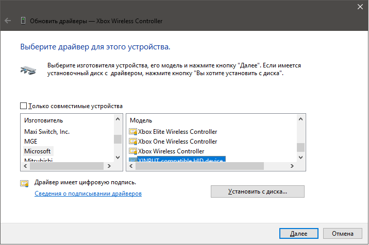Click the 'Далее' button

tap(298, 234)
